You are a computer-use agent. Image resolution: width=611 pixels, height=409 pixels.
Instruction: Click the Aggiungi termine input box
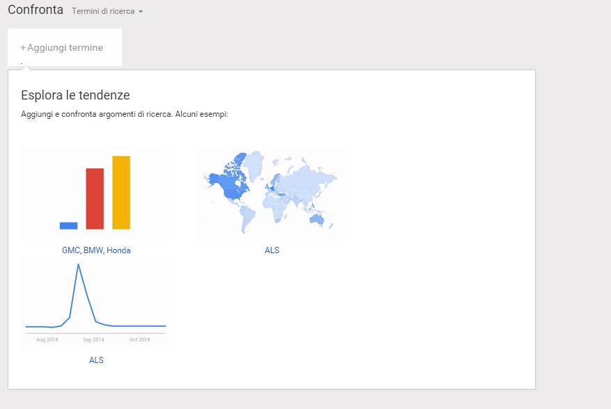tap(65, 48)
